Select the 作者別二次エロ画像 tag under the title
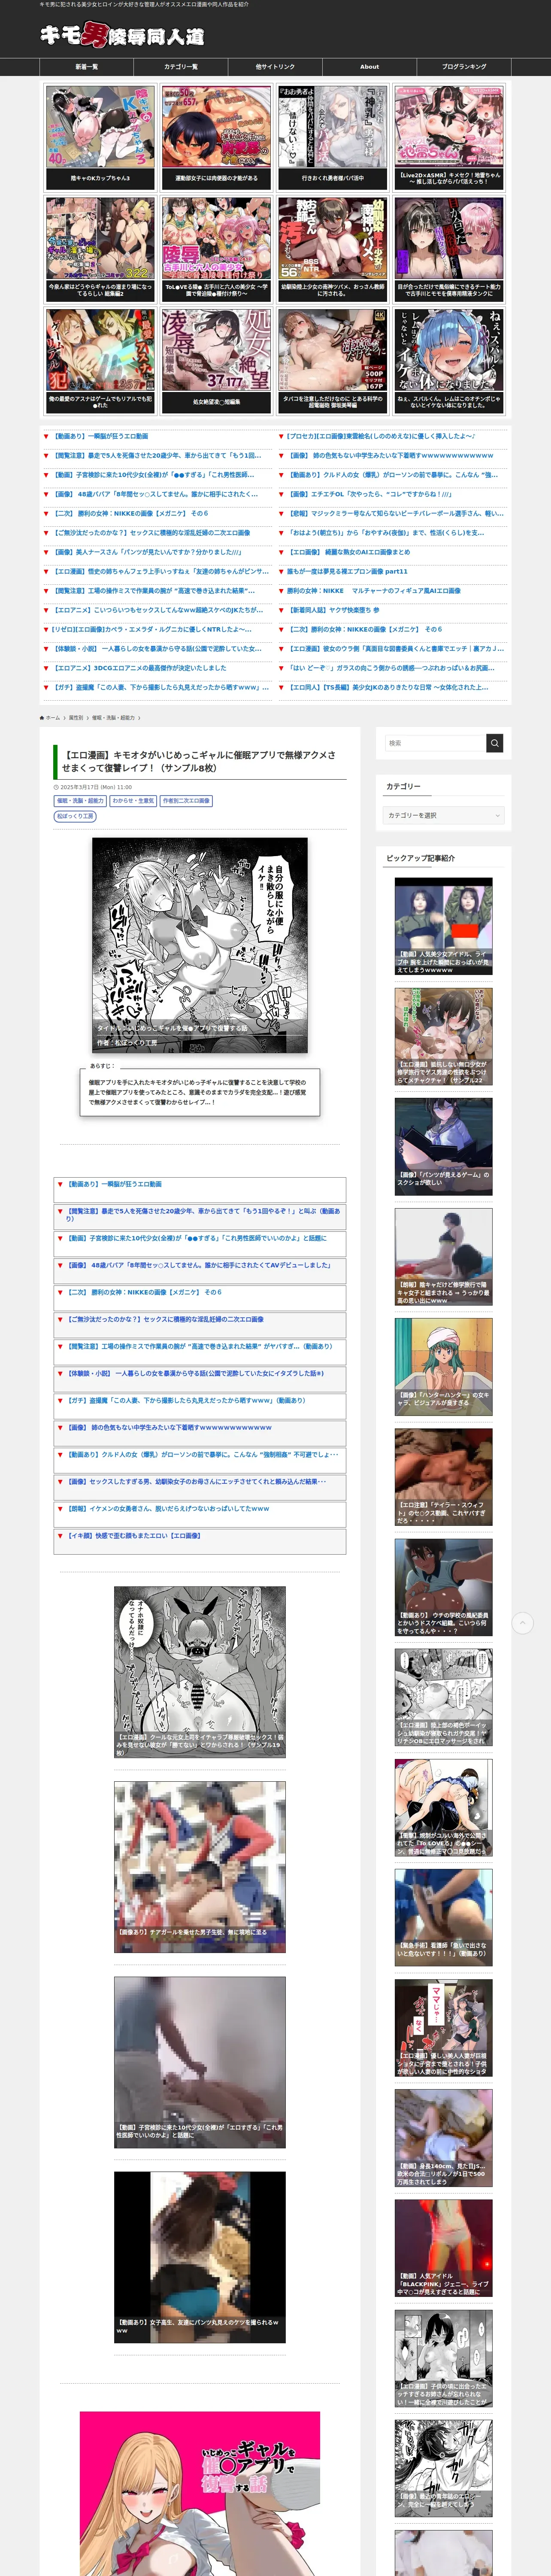The height and width of the screenshot is (2576, 551). click(x=186, y=801)
